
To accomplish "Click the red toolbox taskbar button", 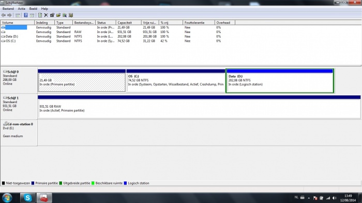I will [44, 198].
